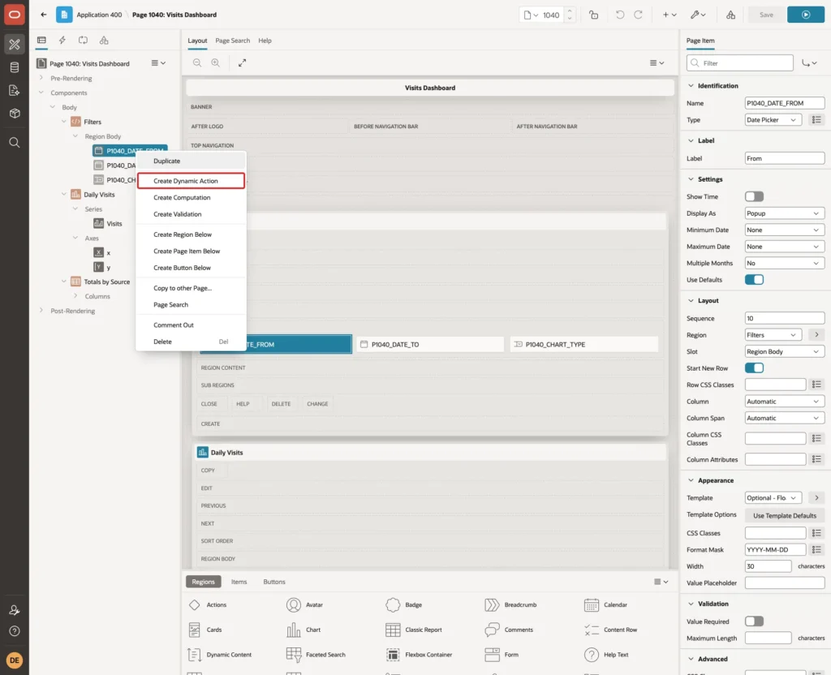
Task: Expand the Pre-Rendering tree node
Action: (41, 78)
